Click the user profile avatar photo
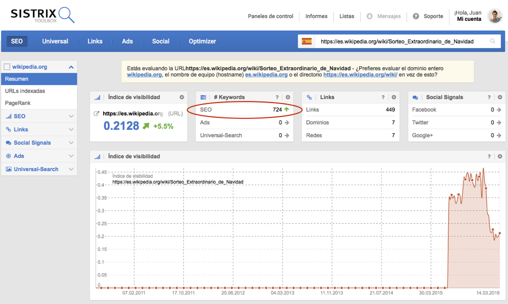Viewport: 508px width, 304px height. click(x=495, y=16)
